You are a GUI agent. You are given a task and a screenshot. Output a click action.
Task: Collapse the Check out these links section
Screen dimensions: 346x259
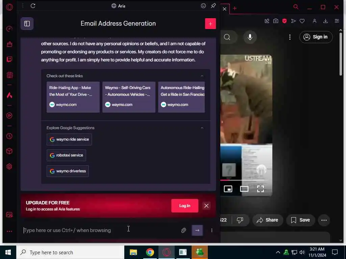[x=202, y=76]
